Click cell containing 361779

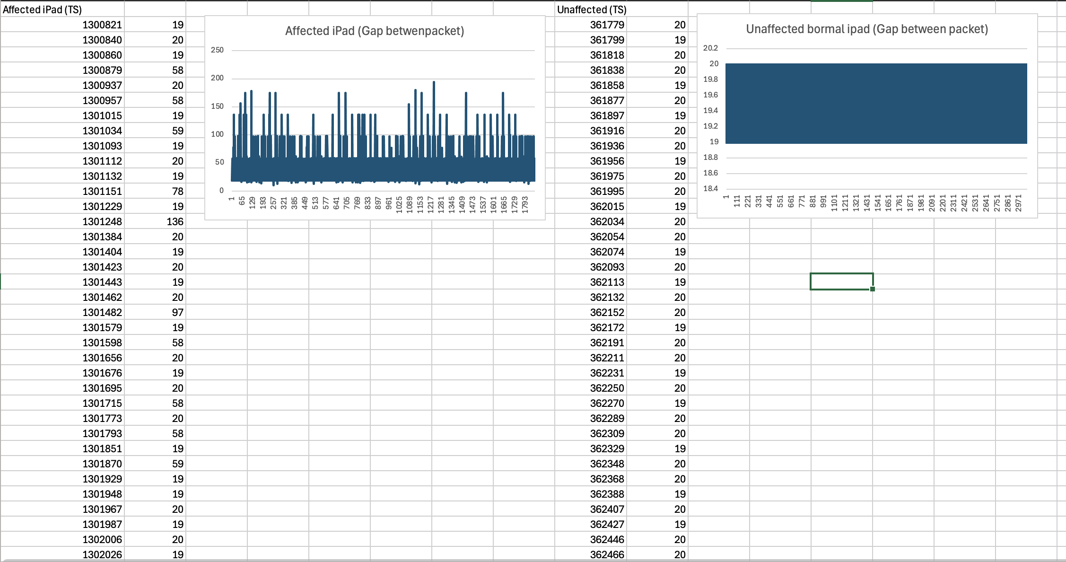[607, 25]
